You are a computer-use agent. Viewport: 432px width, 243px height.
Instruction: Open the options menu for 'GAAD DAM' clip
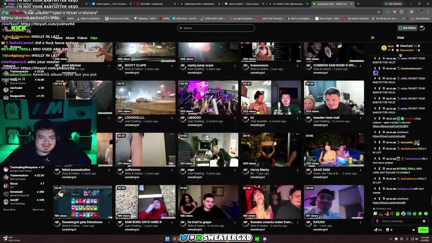point(360,170)
